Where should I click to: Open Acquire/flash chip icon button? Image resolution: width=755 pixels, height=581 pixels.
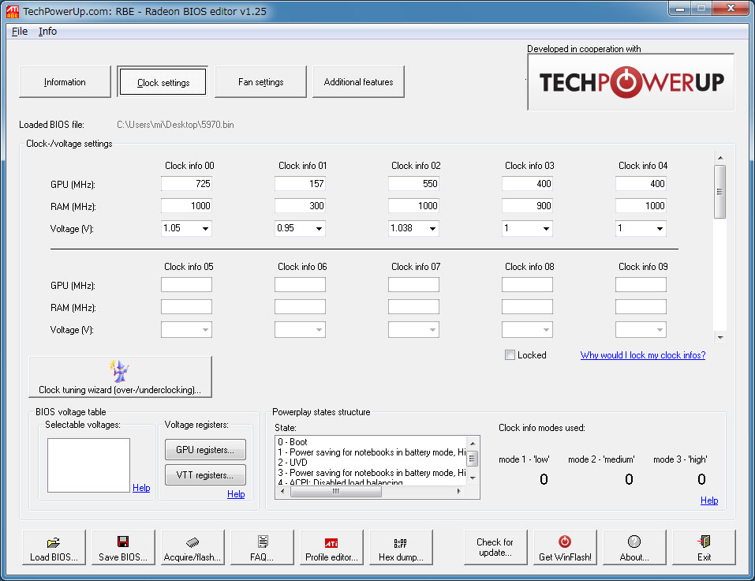[x=192, y=542]
